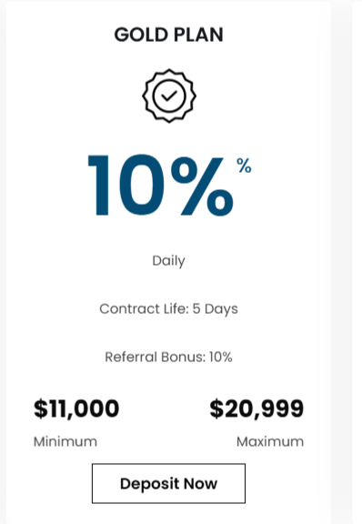Select the $20,999 maximum amount
The height and width of the screenshot is (524, 362).
coord(256,408)
